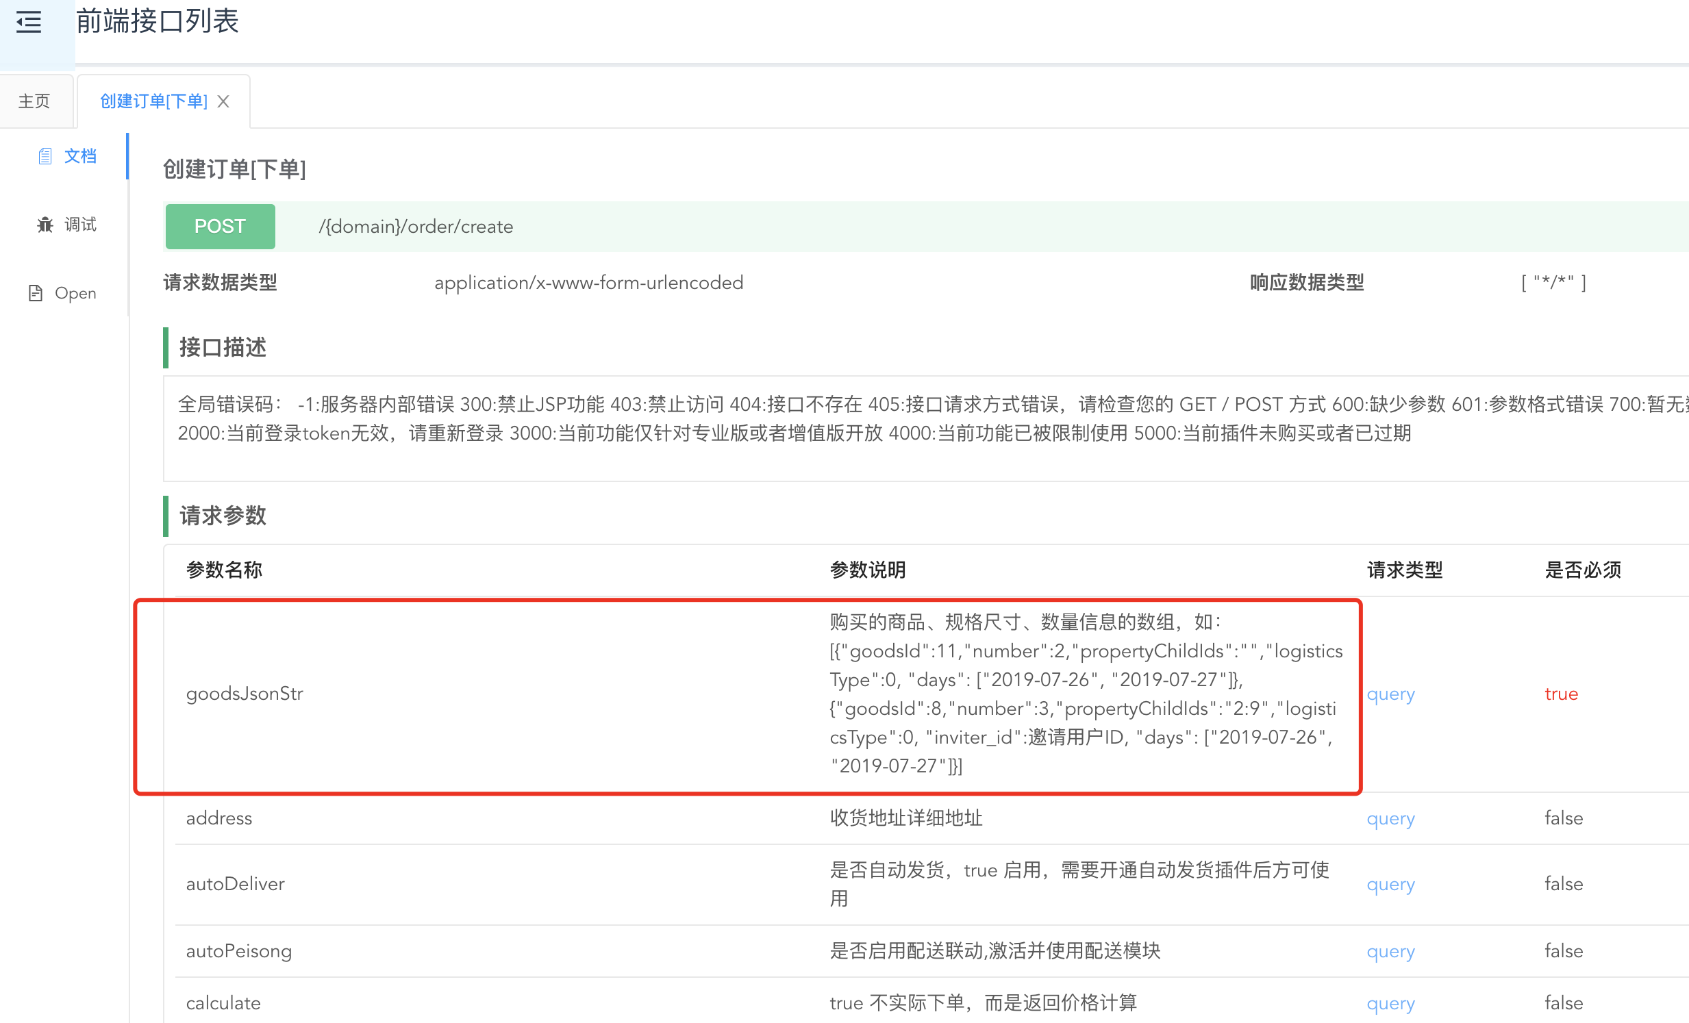
Task: Click the red true required value
Action: point(1561,694)
